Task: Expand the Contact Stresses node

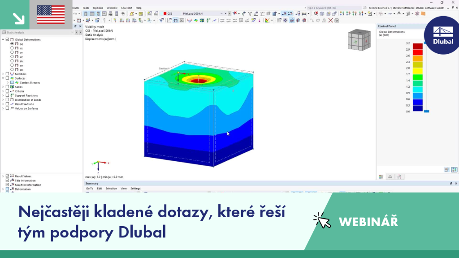Action: point(8,82)
